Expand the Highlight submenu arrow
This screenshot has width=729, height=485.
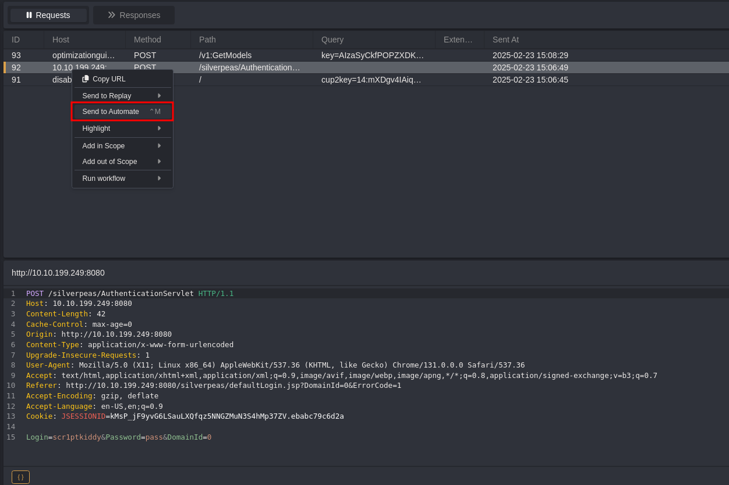[159, 129]
